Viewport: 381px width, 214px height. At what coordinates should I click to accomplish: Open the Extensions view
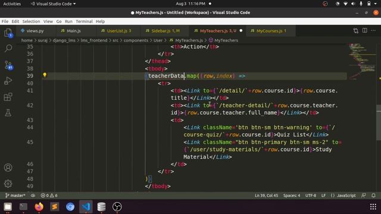coord(8,97)
